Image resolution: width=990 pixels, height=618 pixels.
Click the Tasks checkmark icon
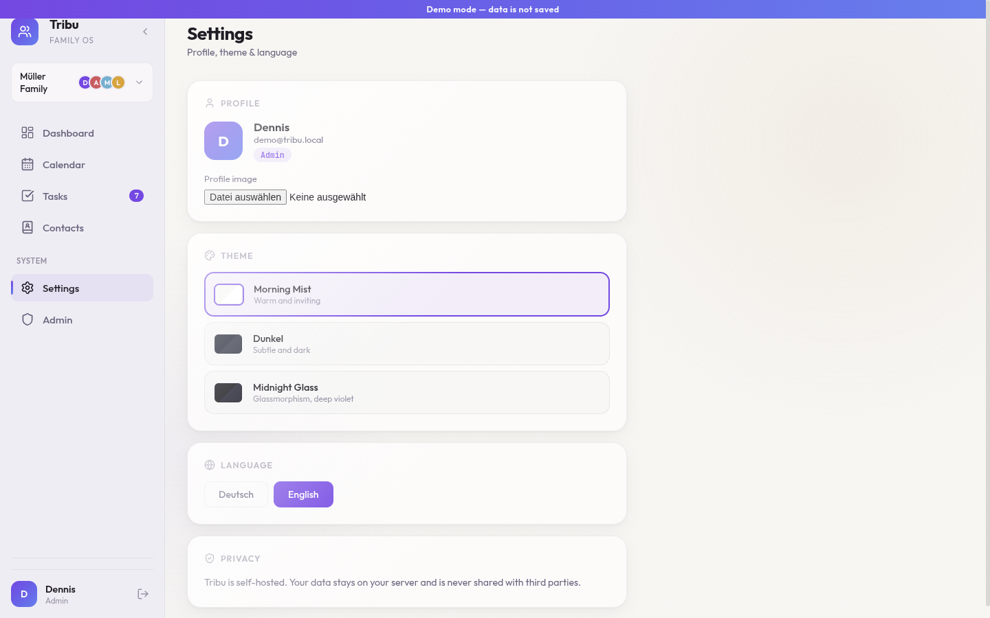(x=27, y=196)
